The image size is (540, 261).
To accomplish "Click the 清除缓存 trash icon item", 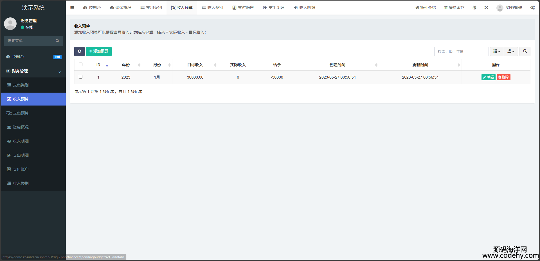I will pos(454,8).
